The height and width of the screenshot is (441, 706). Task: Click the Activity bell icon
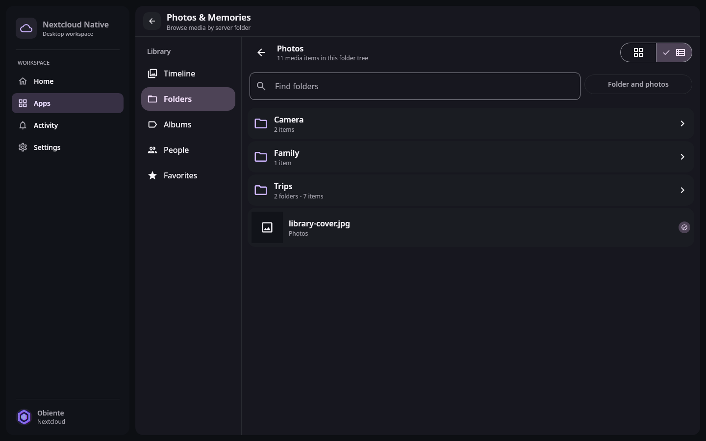tap(23, 125)
